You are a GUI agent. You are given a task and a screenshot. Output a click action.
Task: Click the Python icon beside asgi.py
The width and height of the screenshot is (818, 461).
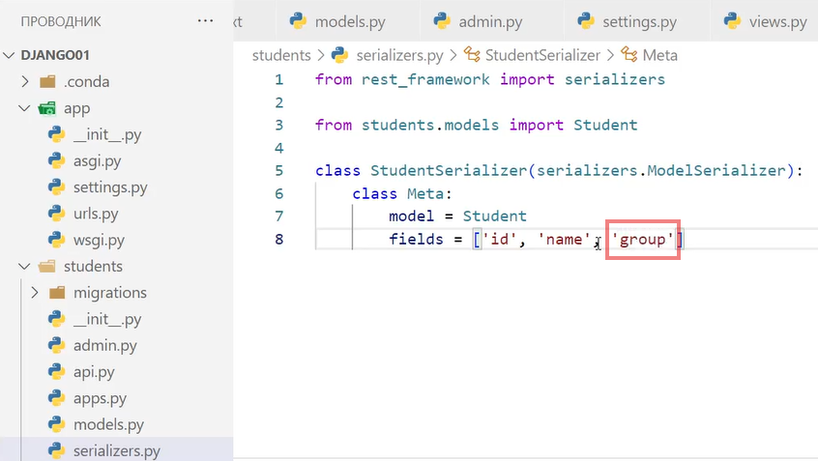click(56, 161)
